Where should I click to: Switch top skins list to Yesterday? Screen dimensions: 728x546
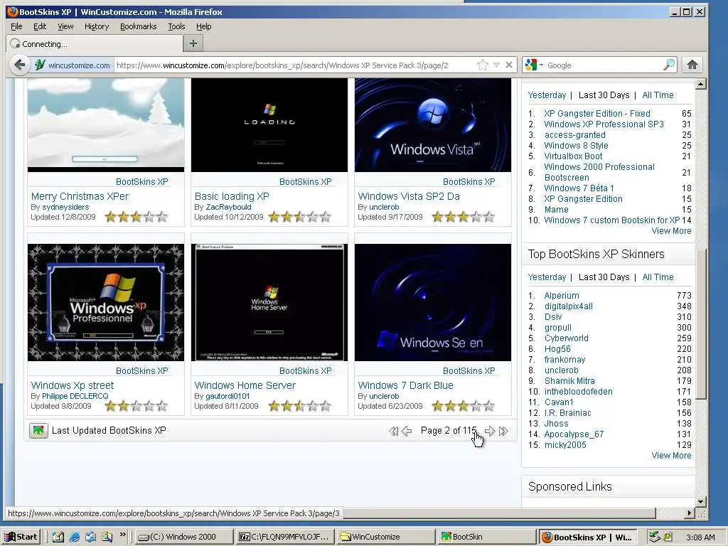(547, 95)
